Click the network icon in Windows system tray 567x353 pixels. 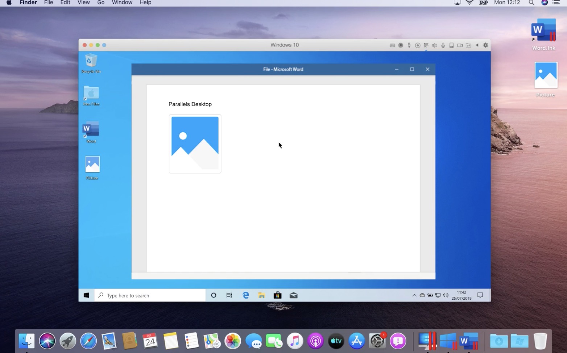(x=438, y=295)
